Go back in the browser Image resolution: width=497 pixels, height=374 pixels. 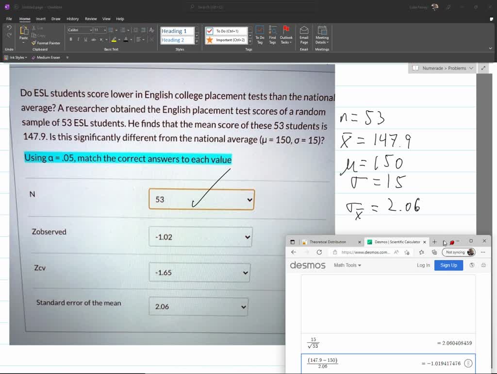tap(294, 252)
